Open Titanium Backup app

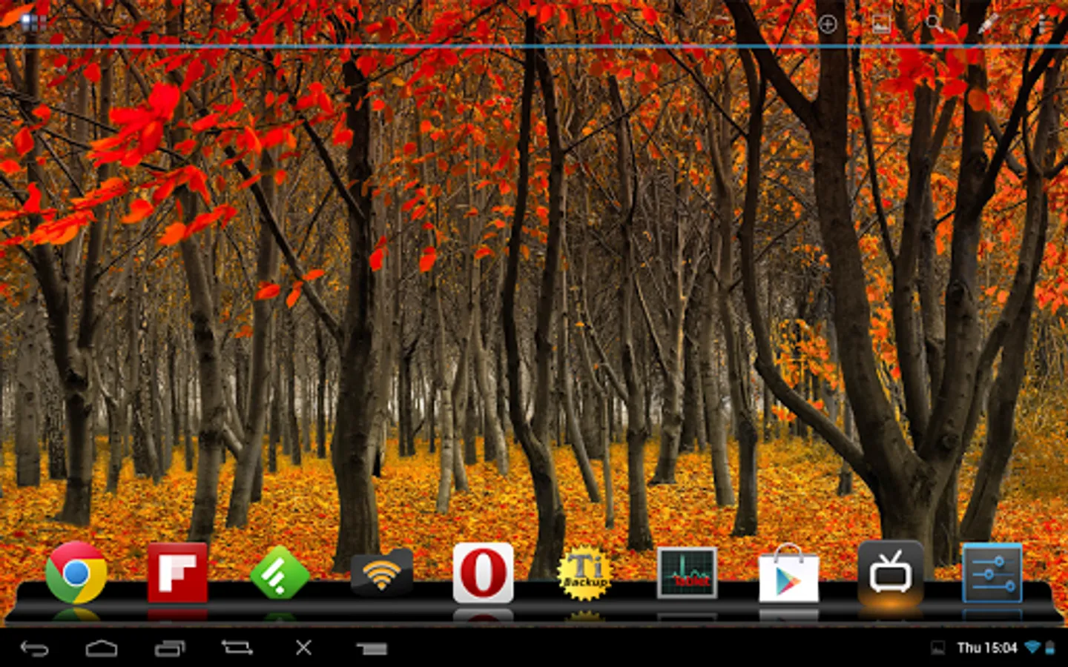coord(585,572)
